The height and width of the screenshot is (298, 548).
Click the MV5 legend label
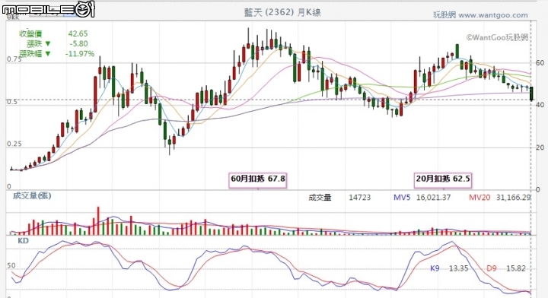(402, 198)
